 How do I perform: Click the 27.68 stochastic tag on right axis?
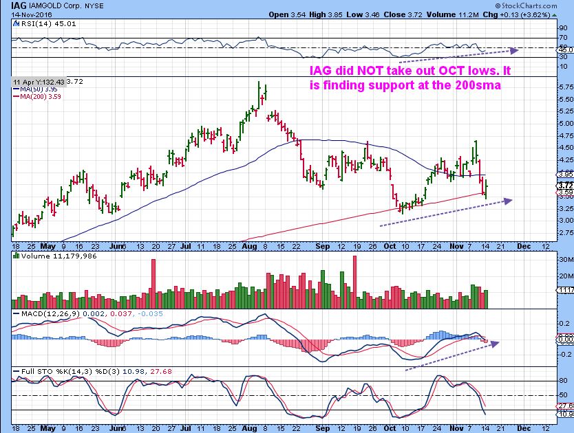tap(566, 406)
